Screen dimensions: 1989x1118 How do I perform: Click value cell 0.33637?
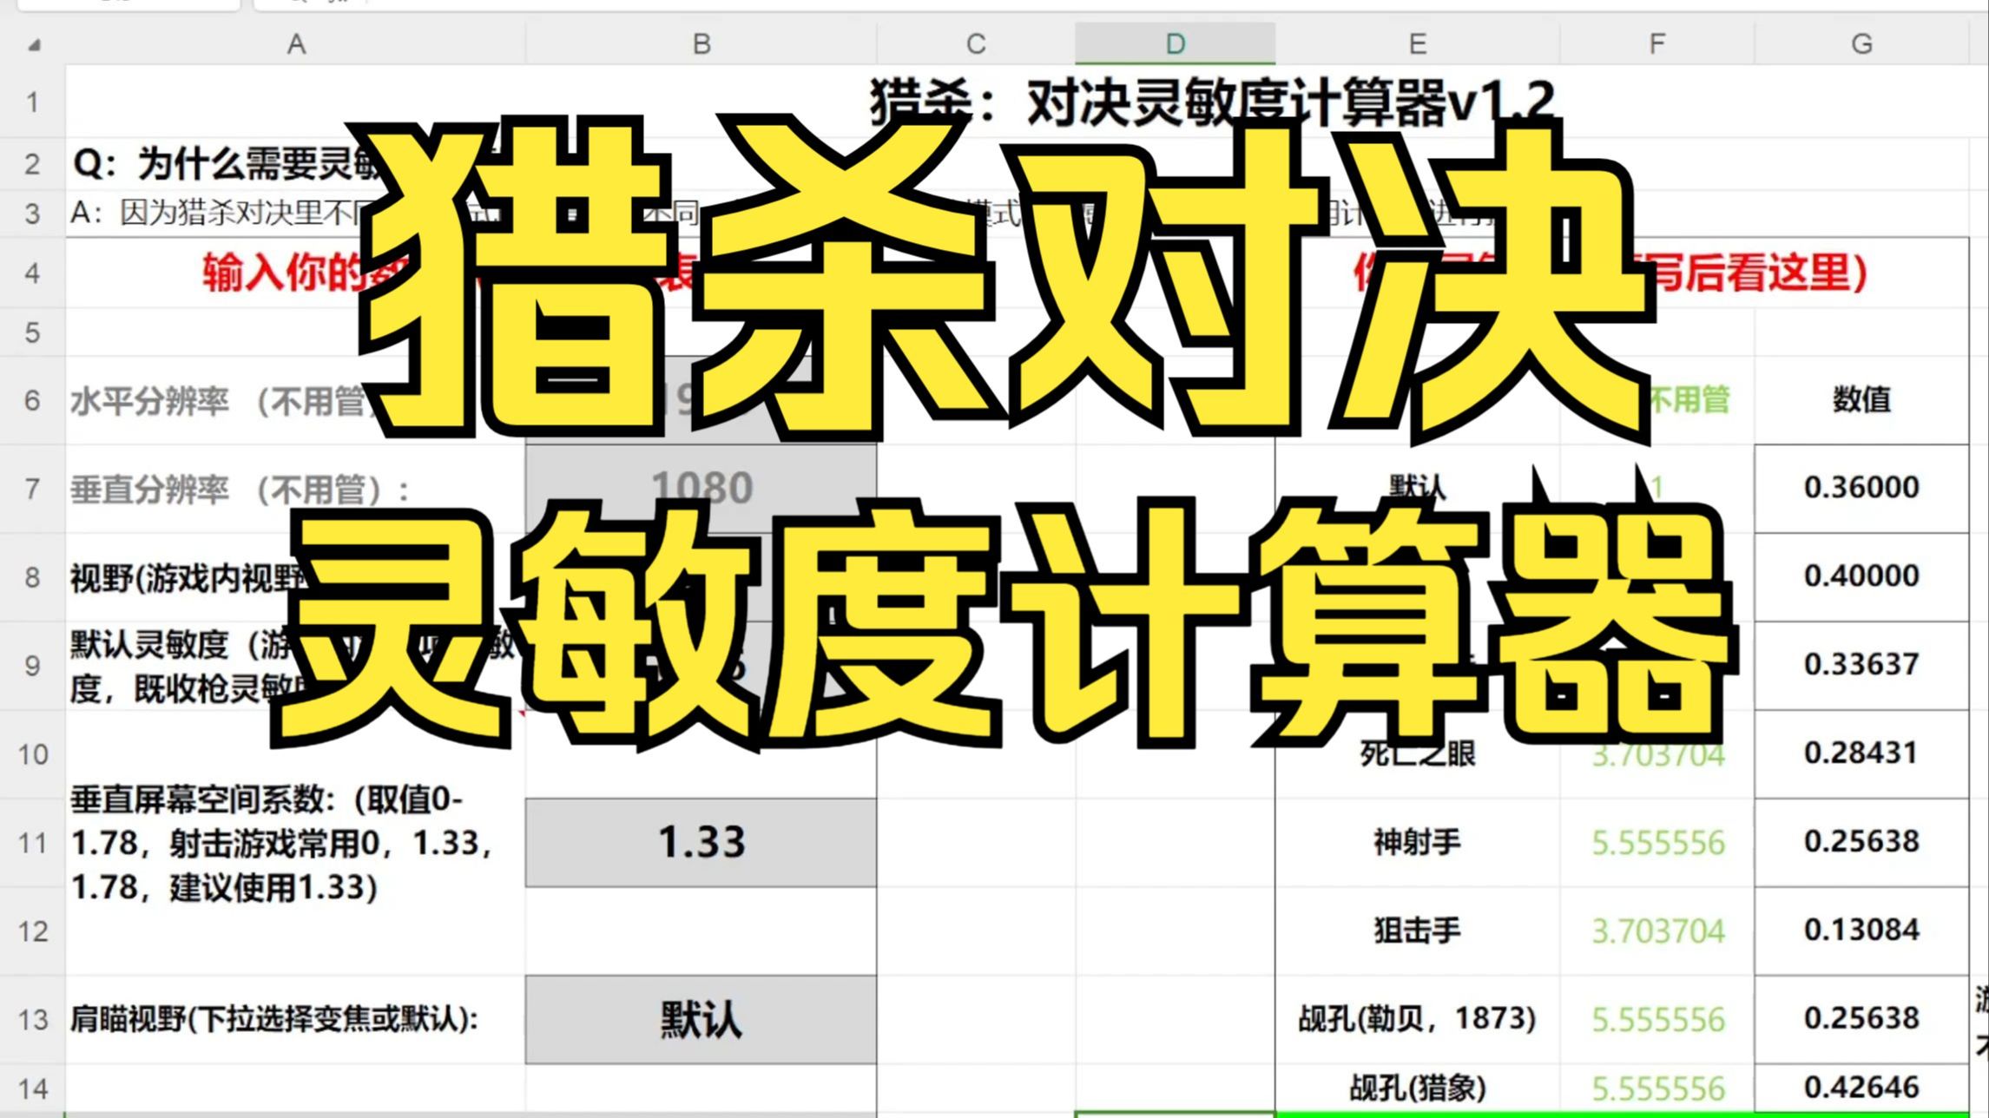pos(1861,666)
